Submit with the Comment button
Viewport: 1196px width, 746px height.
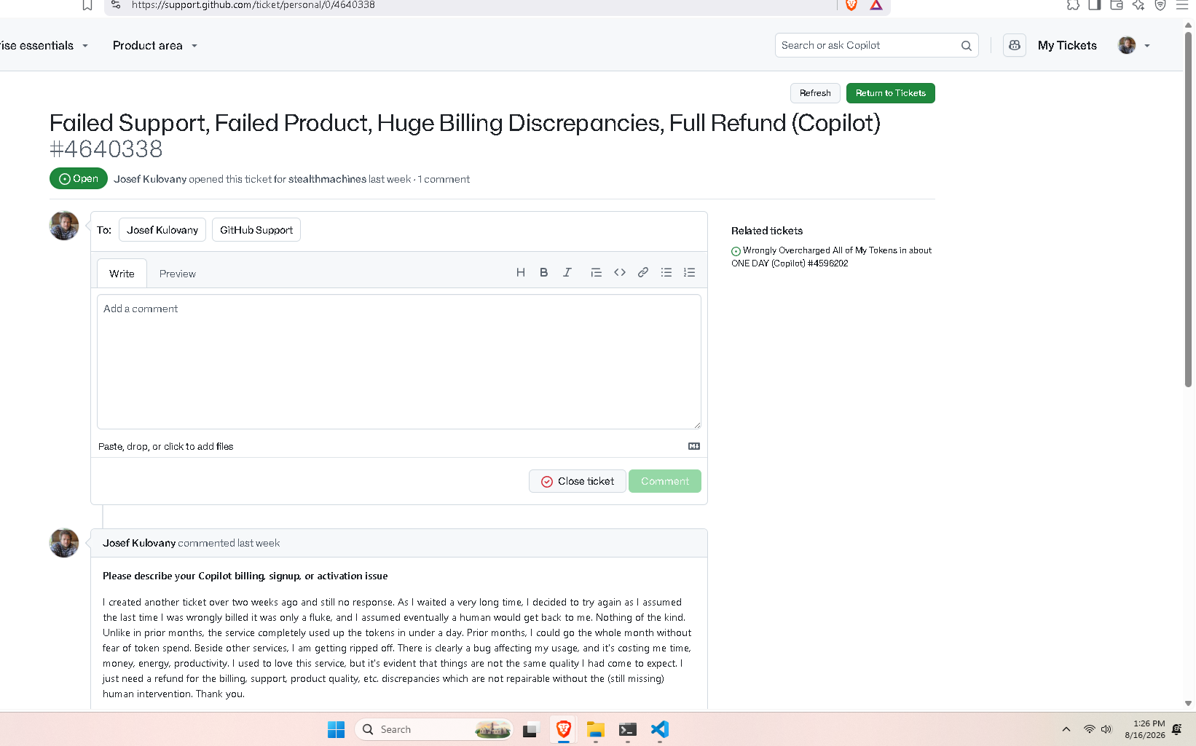[x=665, y=481]
